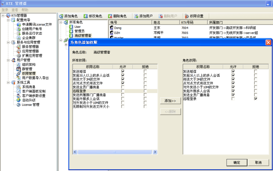Screen dimensions: 273x171
Task: Select the RTX管理器 root node icon
Action: pyautogui.click(x=8, y=15)
